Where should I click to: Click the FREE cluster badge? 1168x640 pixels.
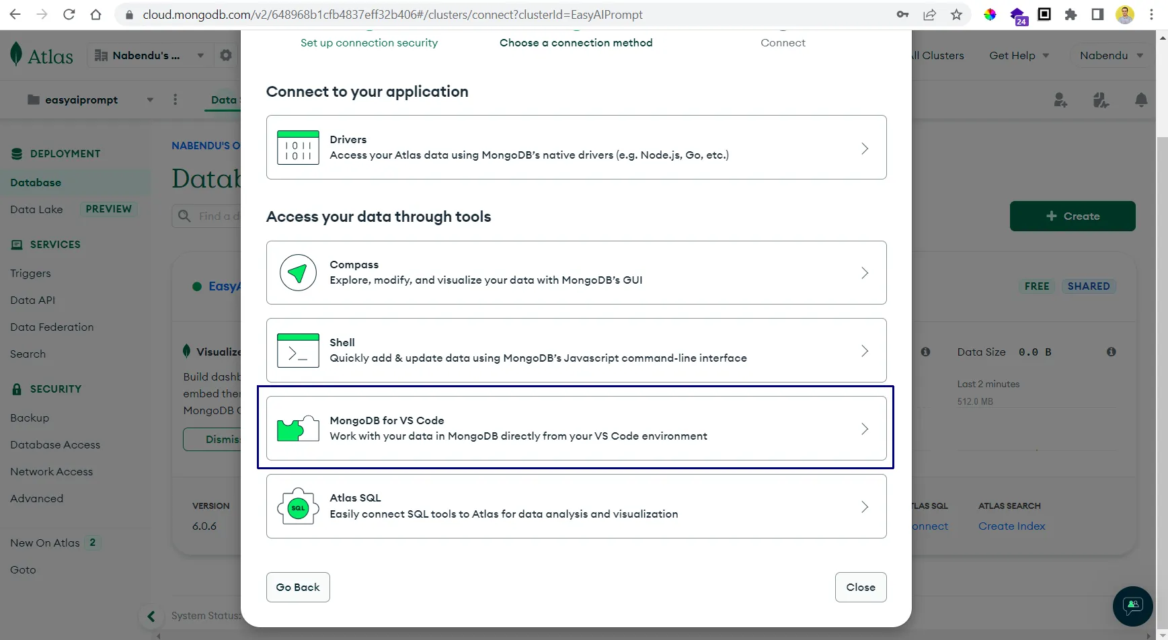point(1037,286)
